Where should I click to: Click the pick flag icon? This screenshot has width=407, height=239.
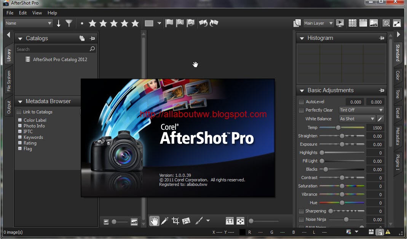169,23
